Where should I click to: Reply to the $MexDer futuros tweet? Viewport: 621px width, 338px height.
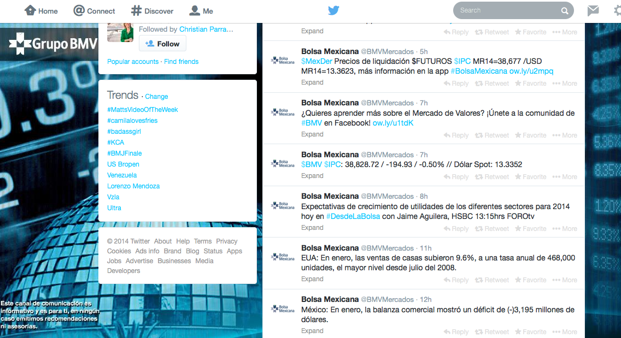pos(456,84)
